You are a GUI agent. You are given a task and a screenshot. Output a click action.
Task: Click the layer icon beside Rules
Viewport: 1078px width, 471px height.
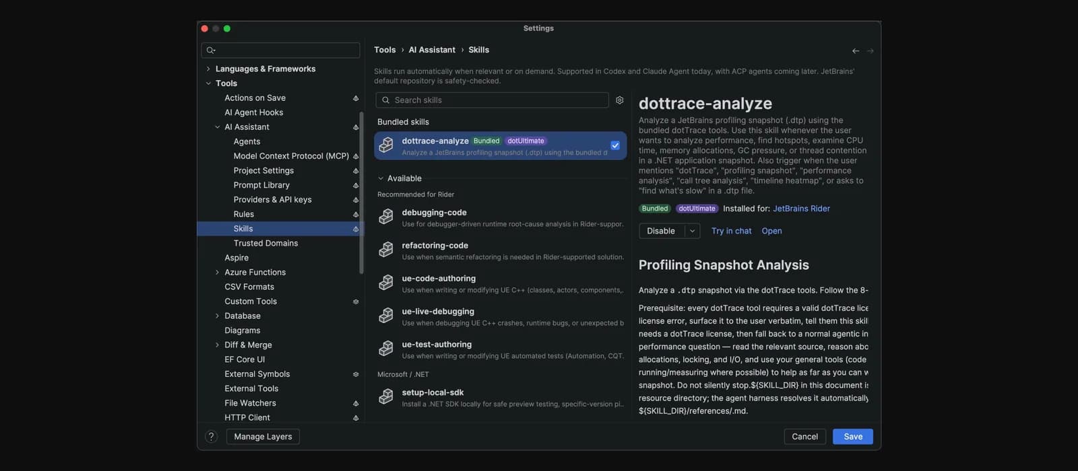(356, 215)
